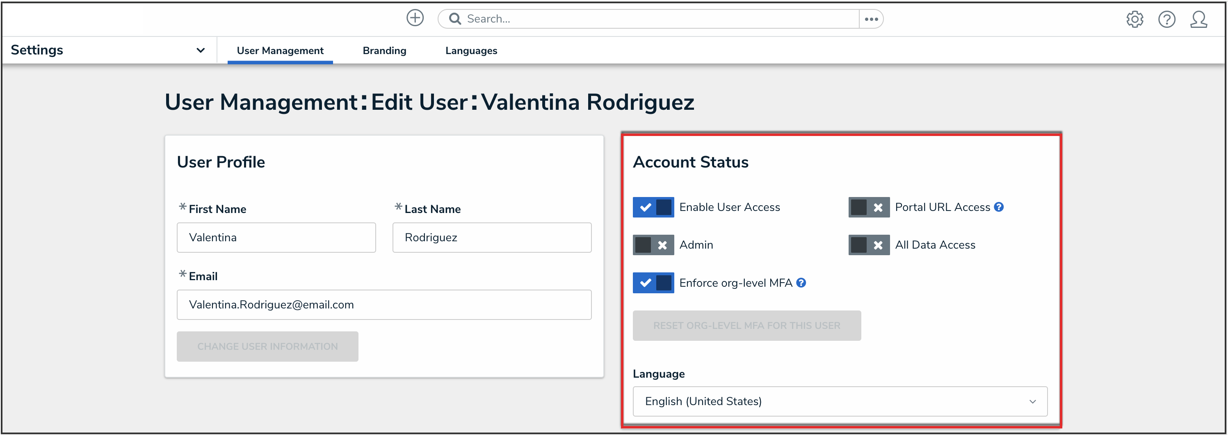1228x435 pixels.
Task: Turn off Enforce org-level MFA toggle
Action: (653, 283)
